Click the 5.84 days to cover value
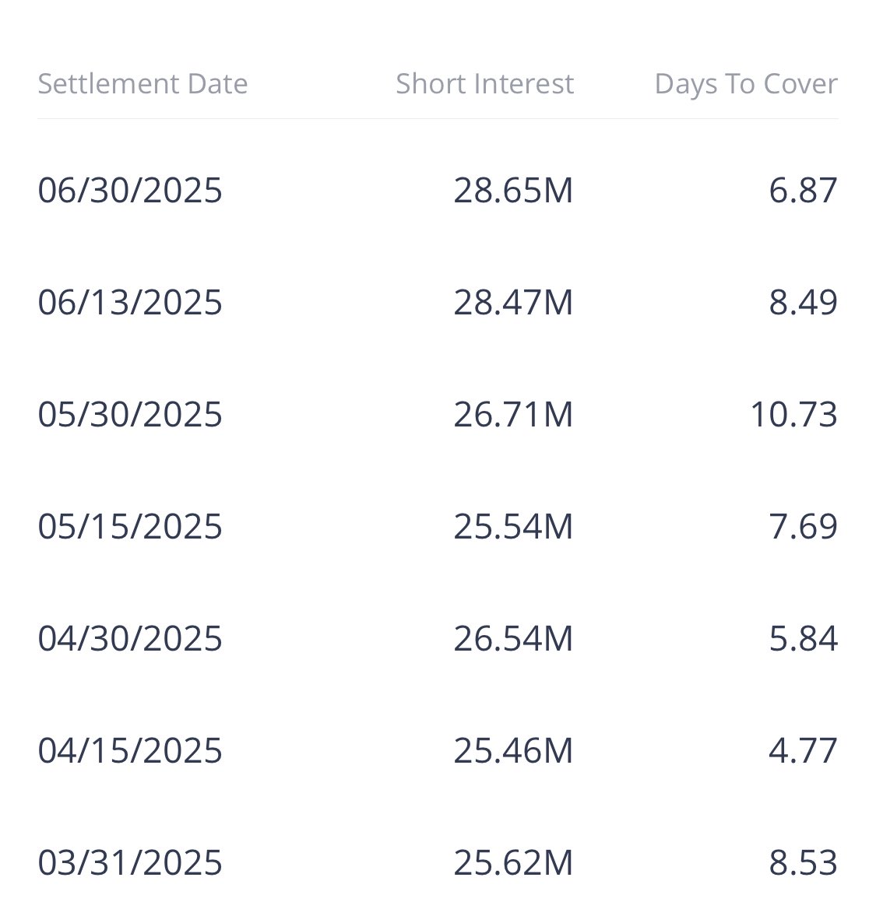The width and height of the screenshot is (876, 916). (x=803, y=638)
